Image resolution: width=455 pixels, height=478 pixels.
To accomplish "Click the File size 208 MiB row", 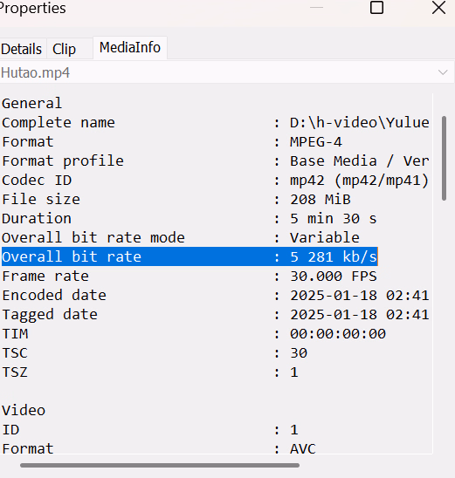I will [176, 200].
